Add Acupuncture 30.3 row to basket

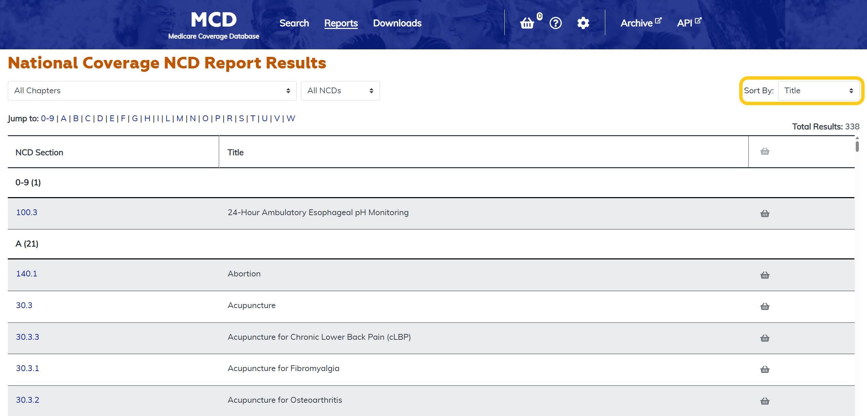[x=765, y=306]
